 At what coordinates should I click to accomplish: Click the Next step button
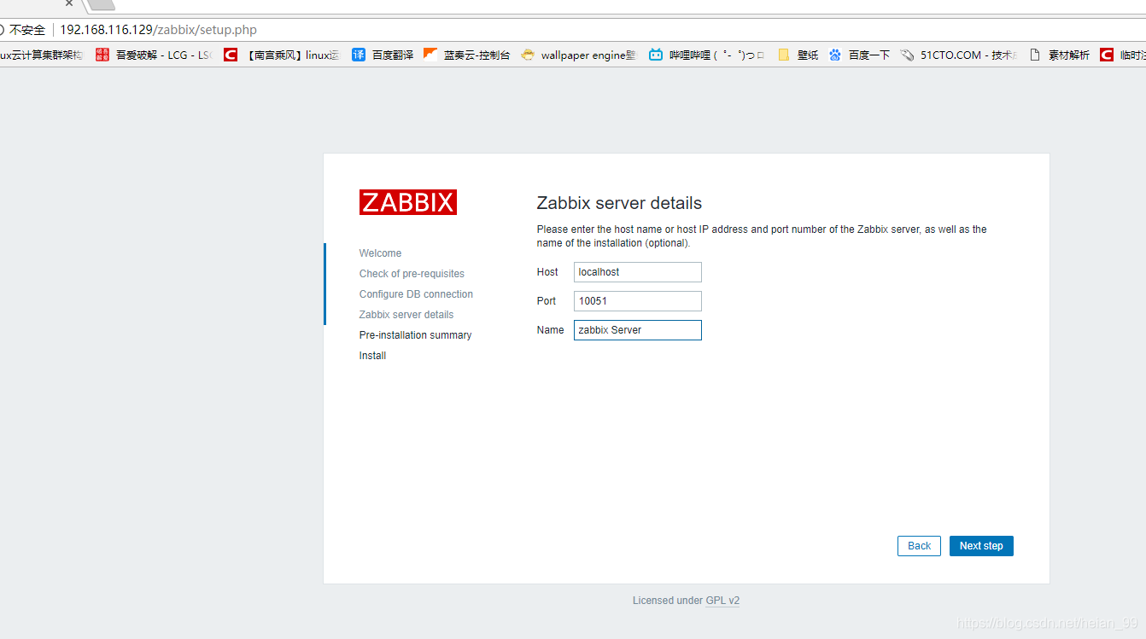point(981,546)
